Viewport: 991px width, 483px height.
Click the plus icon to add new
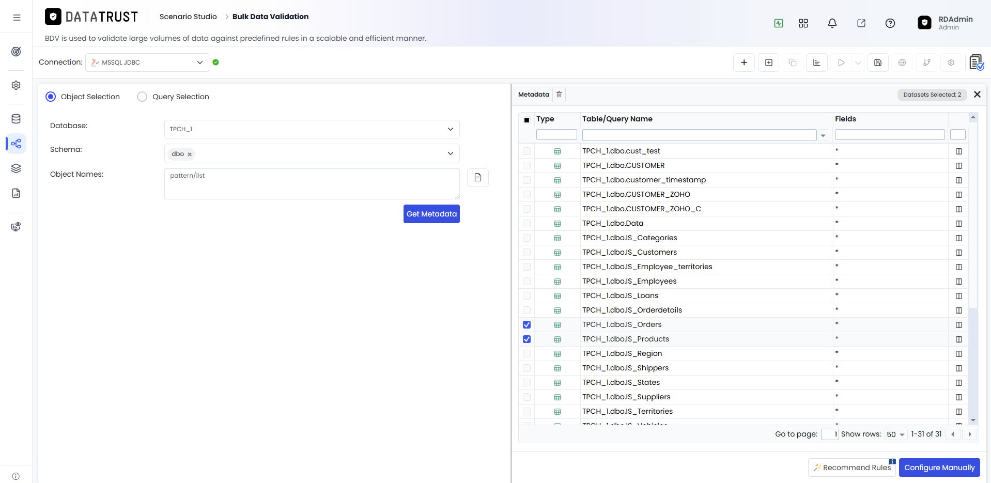pyautogui.click(x=744, y=63)
